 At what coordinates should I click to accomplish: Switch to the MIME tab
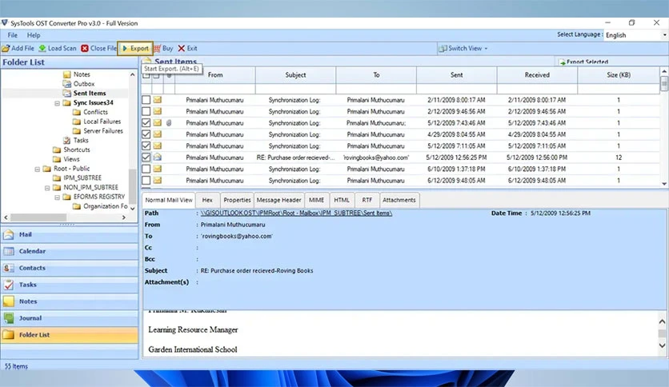pyautogui.click(x=317, y=200)
